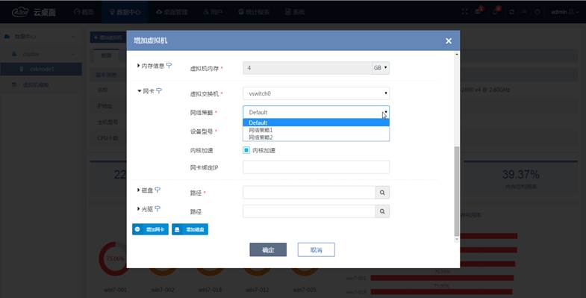This screenshot has width=586, height=298.
Task: Expand the 光驱 section triangle
Action: (138, 208)
